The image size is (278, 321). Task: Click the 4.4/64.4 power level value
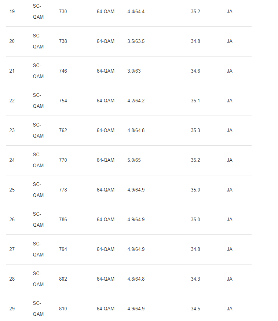tap(136, 12)
